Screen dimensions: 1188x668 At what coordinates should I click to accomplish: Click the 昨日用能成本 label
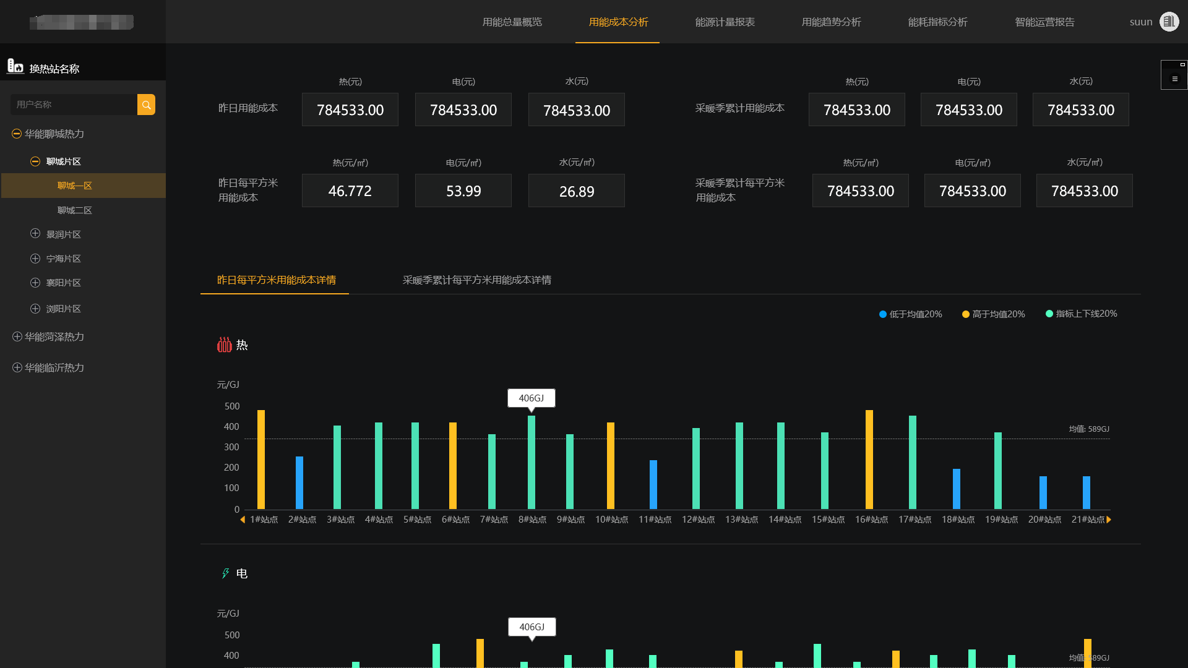(248, 108)
